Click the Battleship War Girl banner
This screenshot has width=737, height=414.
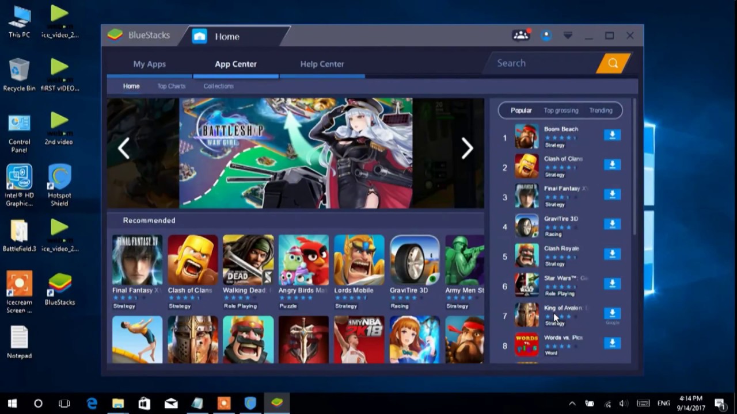(x=296, y=153)
